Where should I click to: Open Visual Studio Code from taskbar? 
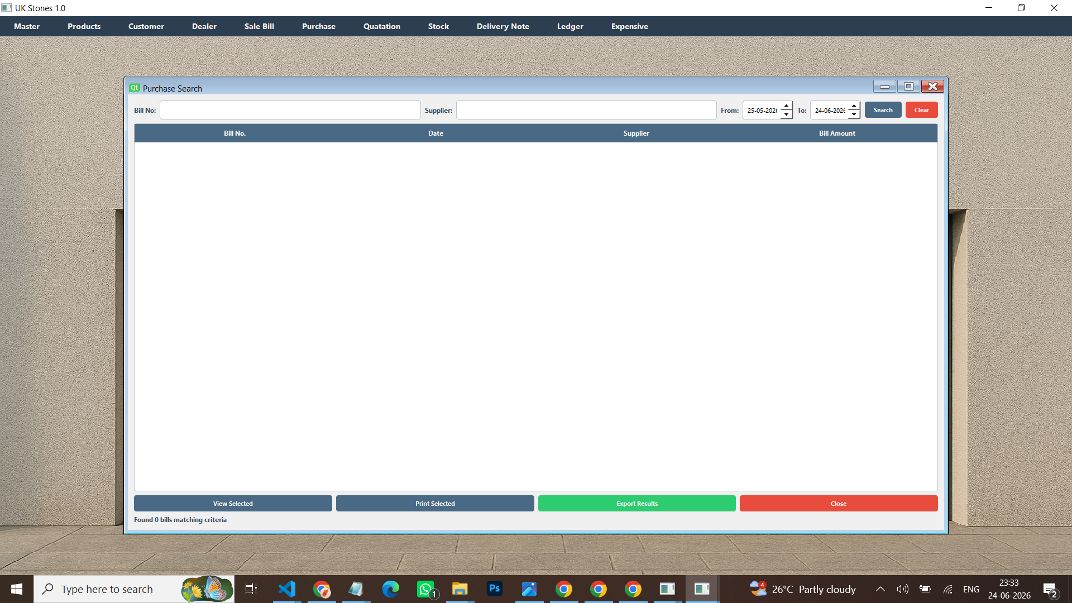point(287,589)
